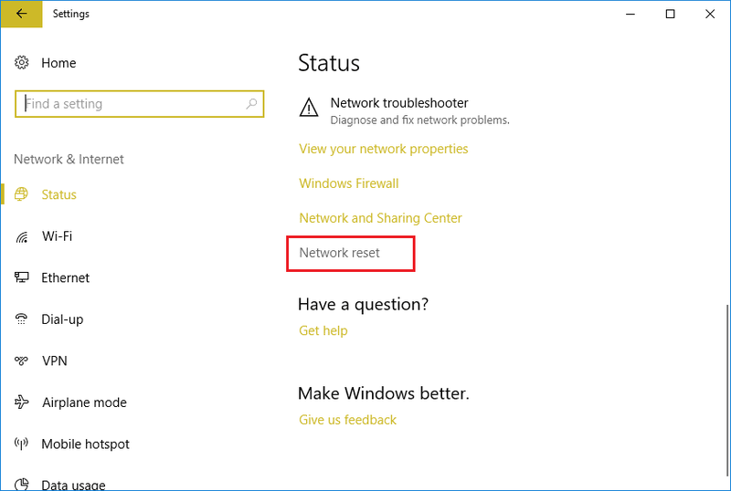Click the Ethernet monitor icon
Image resolution: width=731 pixels, height=491 pixels.
22,277
